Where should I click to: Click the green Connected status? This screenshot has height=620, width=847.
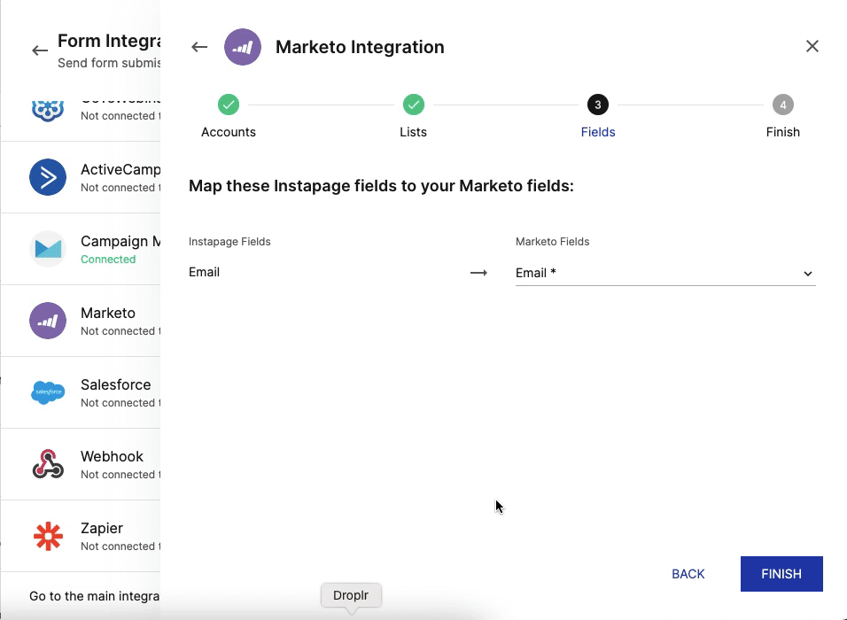click(108, 260)
